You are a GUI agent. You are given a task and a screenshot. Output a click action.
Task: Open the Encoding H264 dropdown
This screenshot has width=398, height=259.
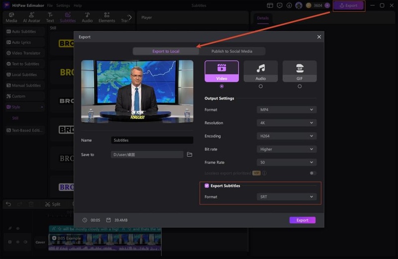click(x=287, y=136)
